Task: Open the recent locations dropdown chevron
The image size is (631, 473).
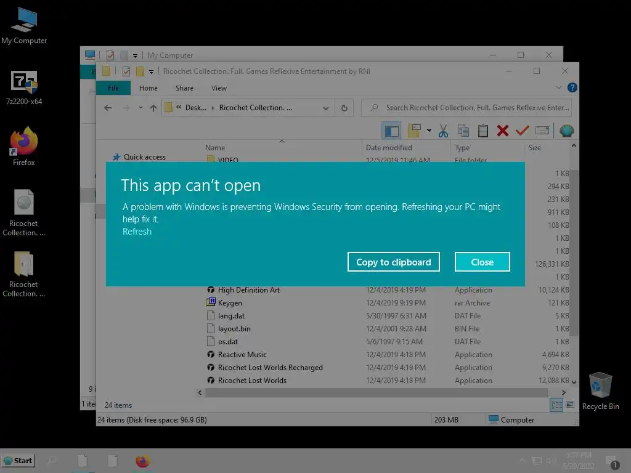Action: click(x=140, y=108)
